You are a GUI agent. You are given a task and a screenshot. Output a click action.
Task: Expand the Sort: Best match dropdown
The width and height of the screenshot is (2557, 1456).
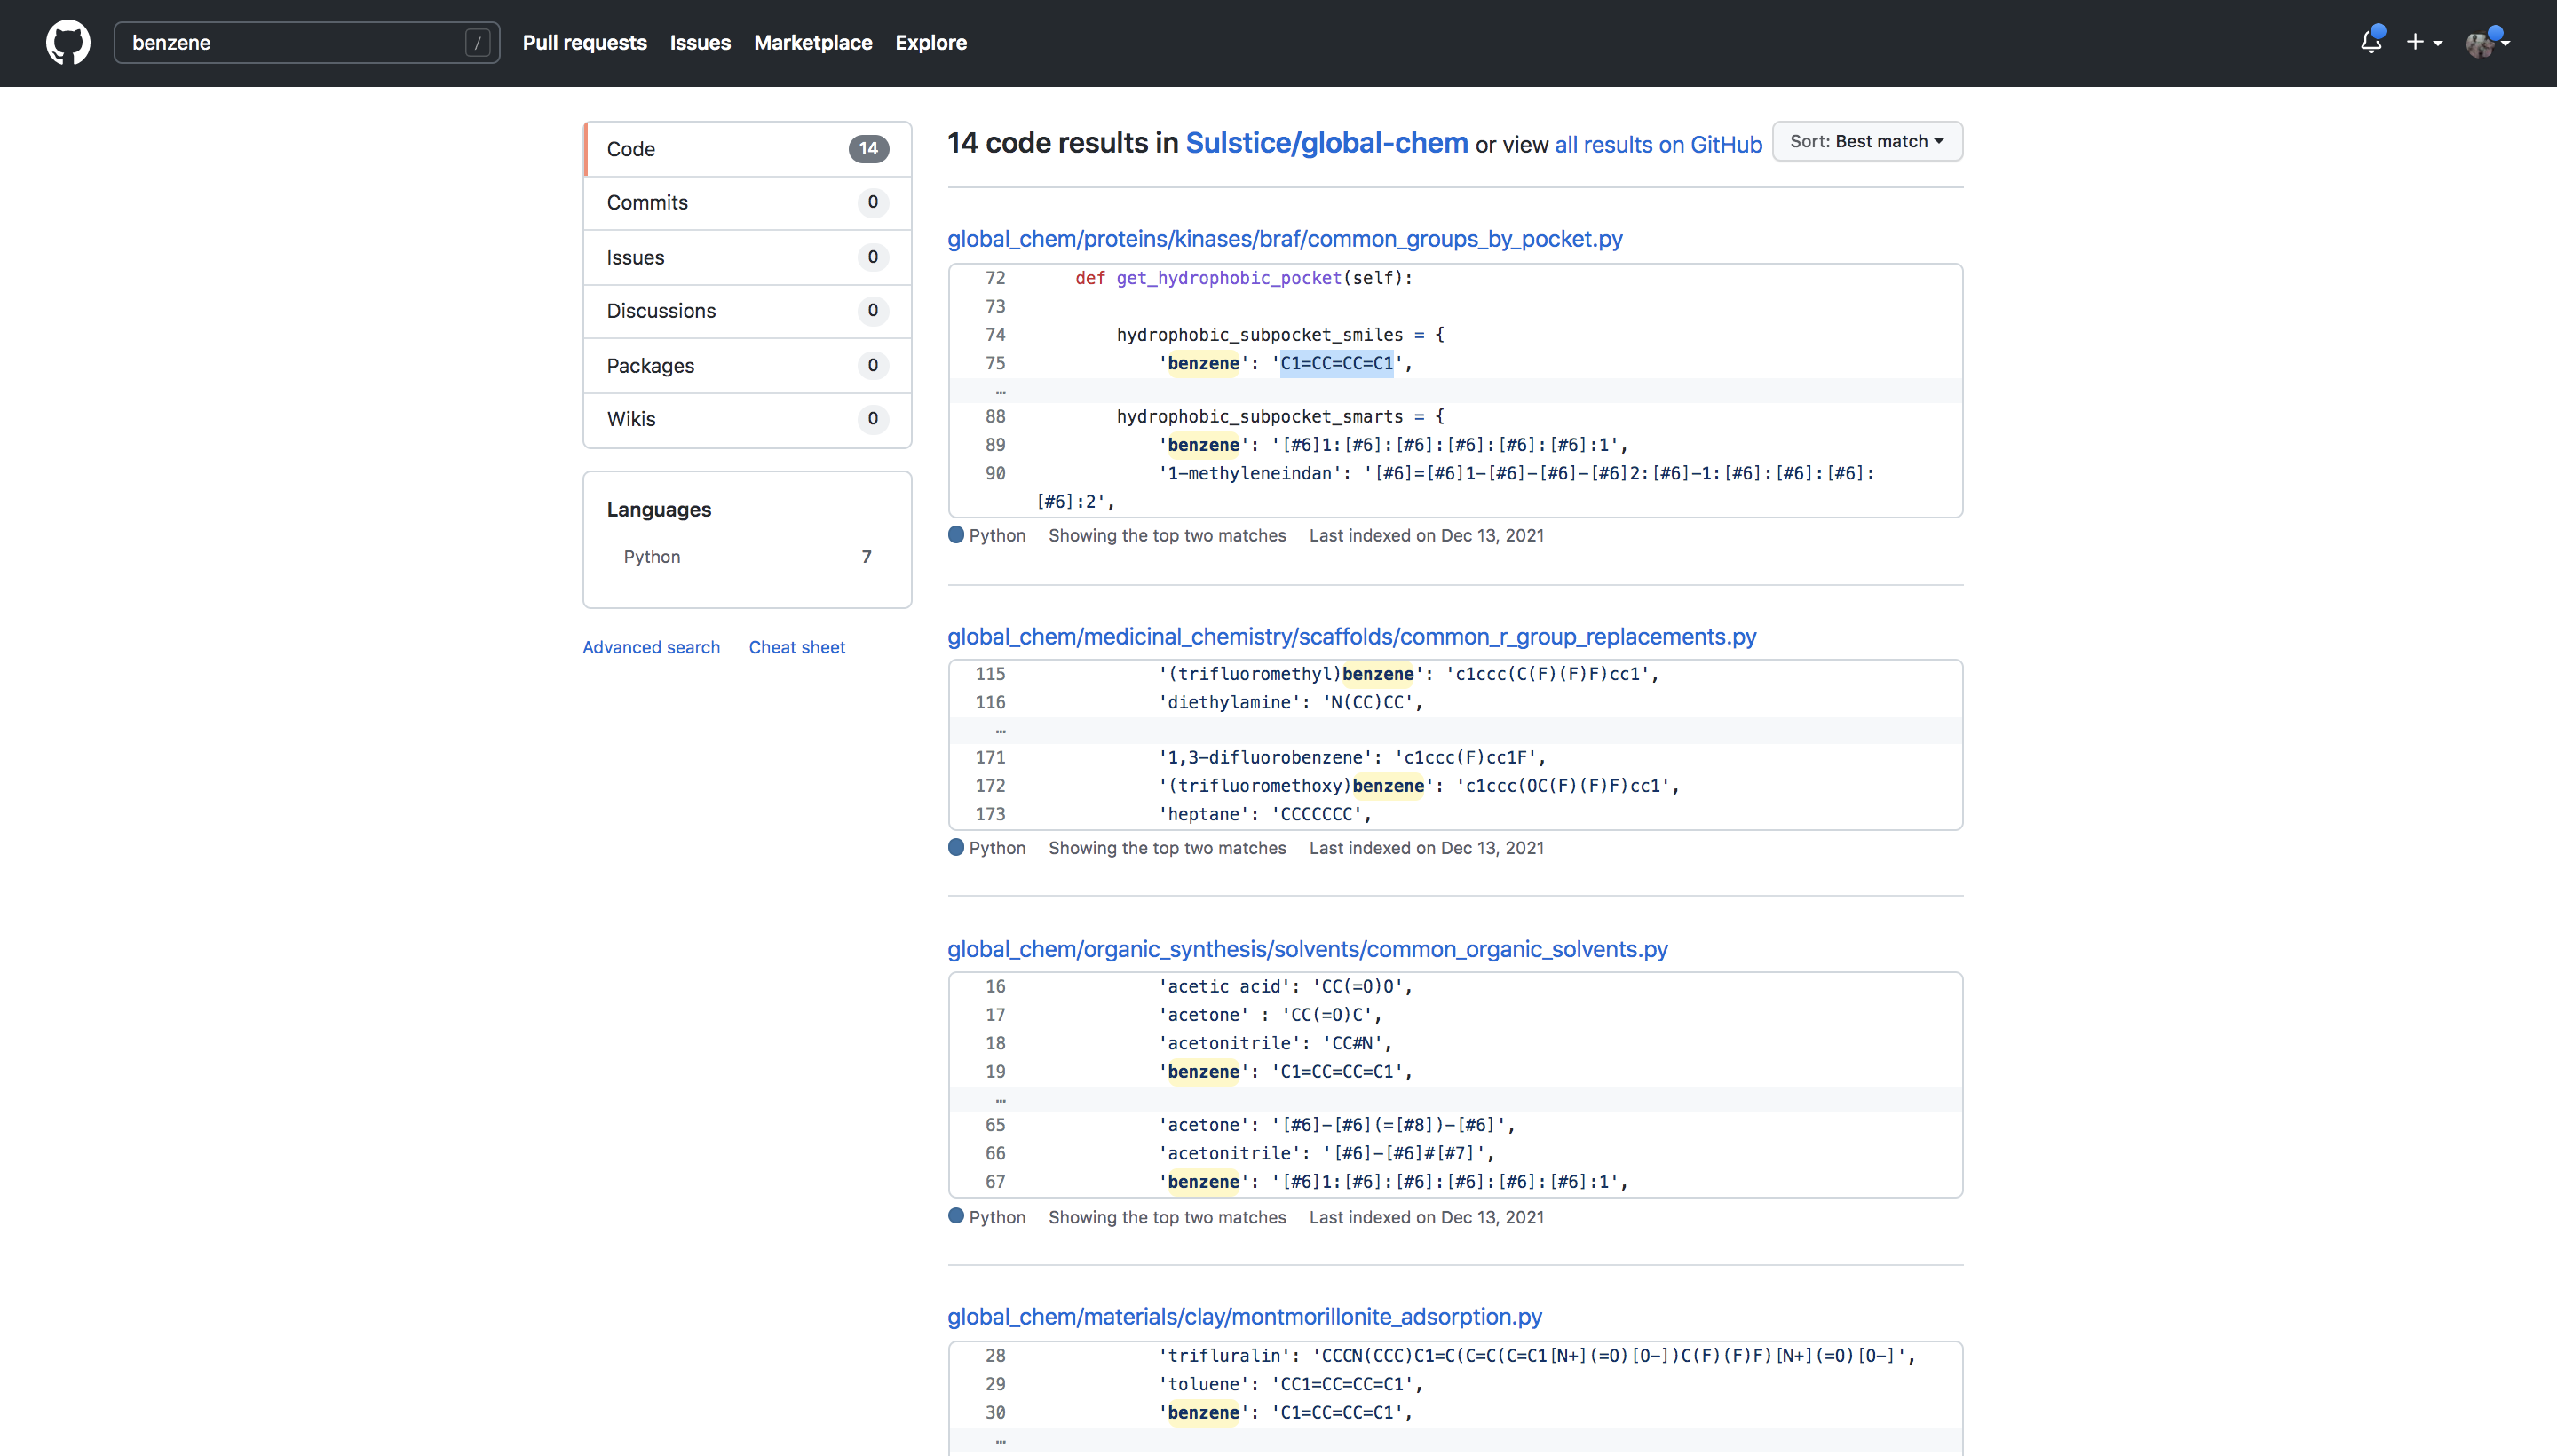click(x=1866, y=141)
